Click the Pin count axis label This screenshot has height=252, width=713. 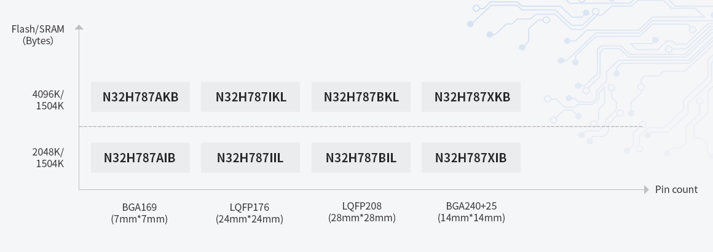pyautogui.click(x=676, y=189)
